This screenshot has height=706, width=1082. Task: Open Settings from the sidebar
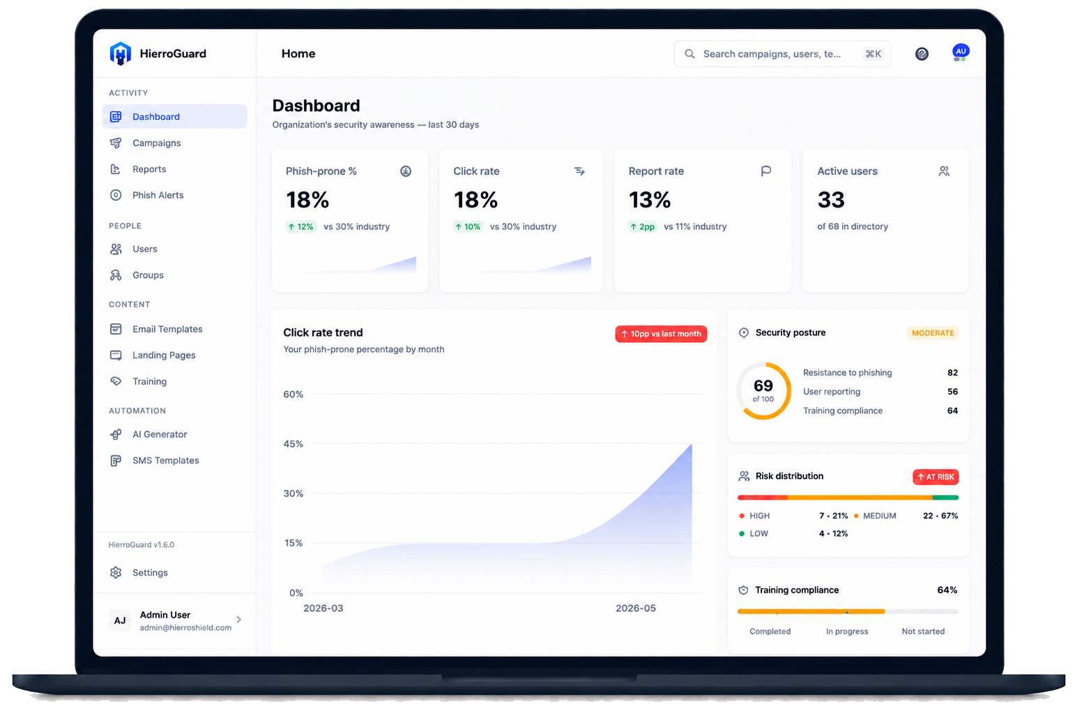175,573
